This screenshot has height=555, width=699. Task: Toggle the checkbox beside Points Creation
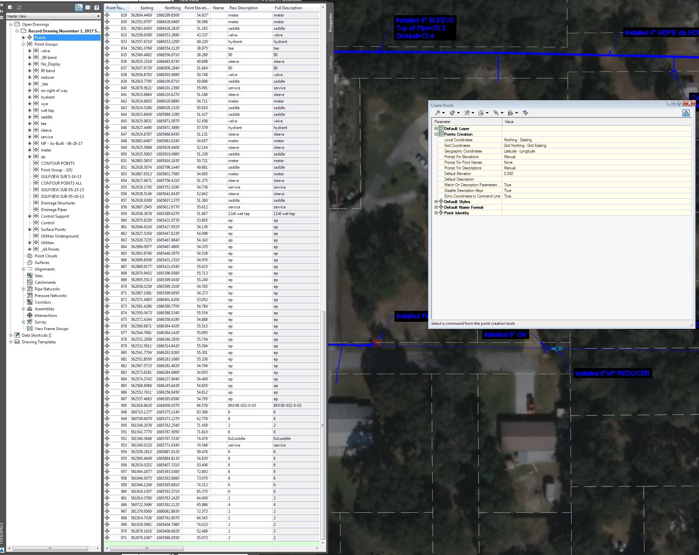coord(441,134)
